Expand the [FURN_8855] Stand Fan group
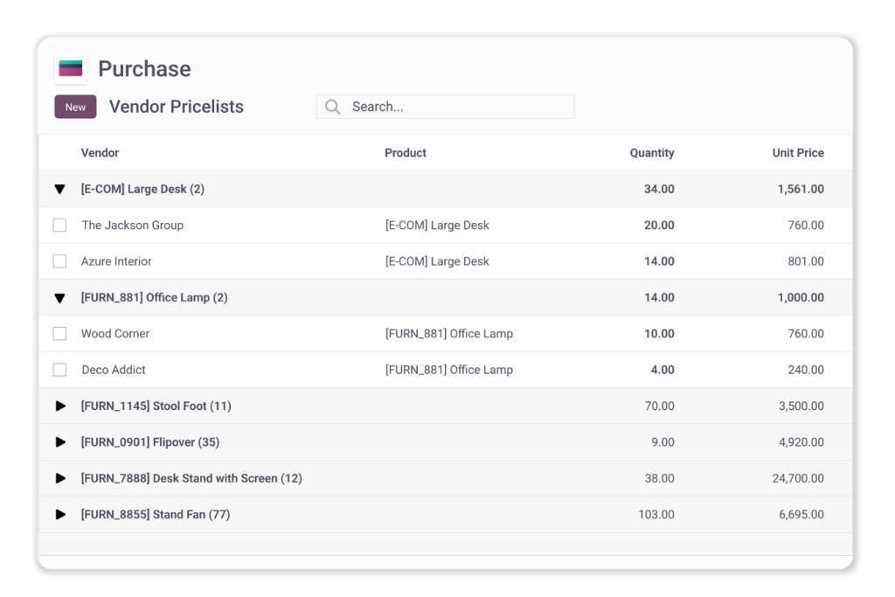 coord(59,514)
